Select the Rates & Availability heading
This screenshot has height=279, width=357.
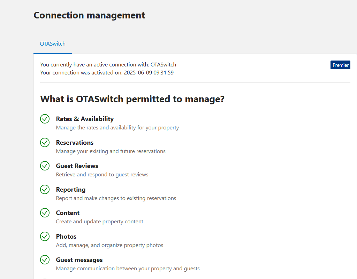(x=85, y=119)
